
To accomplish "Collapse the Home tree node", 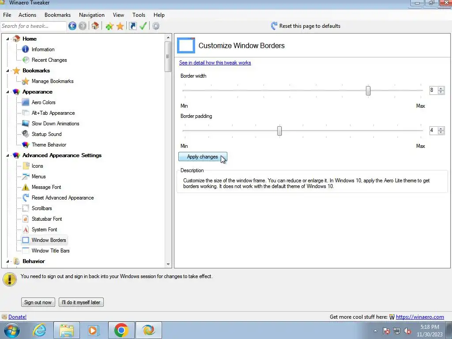I will point(8,39).
